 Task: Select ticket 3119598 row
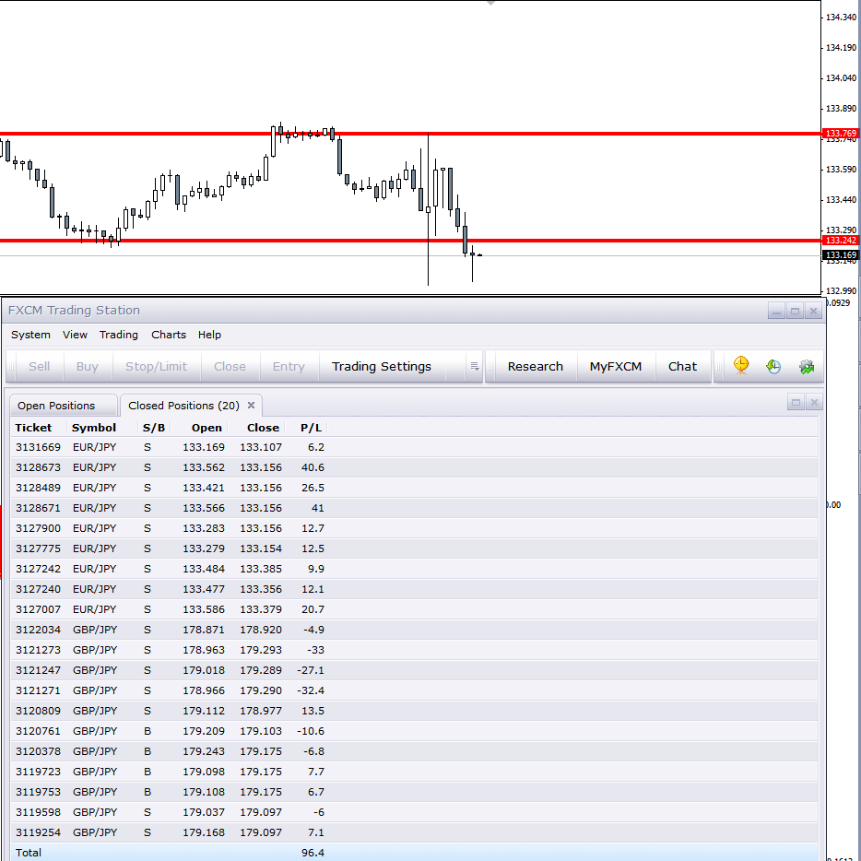(x=414, y=813)
